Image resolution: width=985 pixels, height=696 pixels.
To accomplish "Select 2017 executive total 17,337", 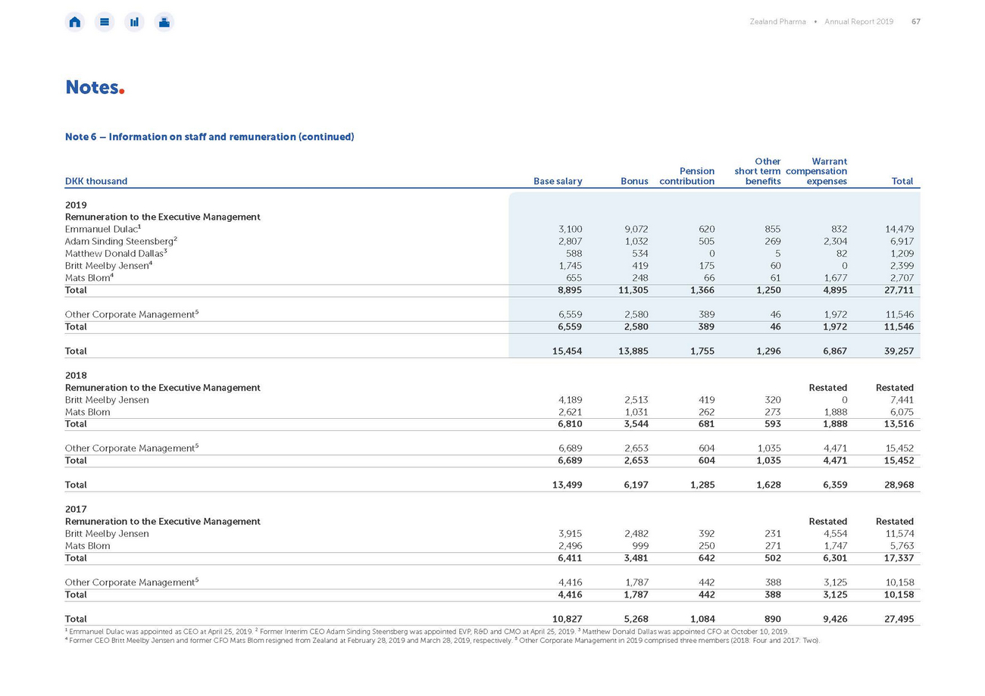I will tap(899, 558).
